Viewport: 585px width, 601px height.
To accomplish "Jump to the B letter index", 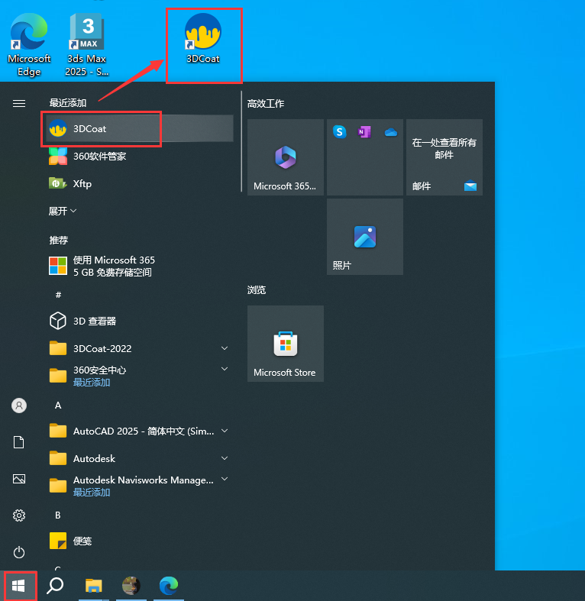I will pyautogui.click(x=58, y=515).
